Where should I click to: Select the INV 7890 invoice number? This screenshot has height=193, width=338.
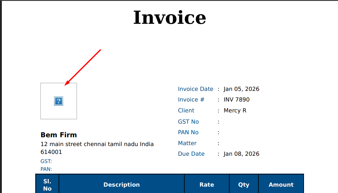pyautogui.click(x=237, y=100)
